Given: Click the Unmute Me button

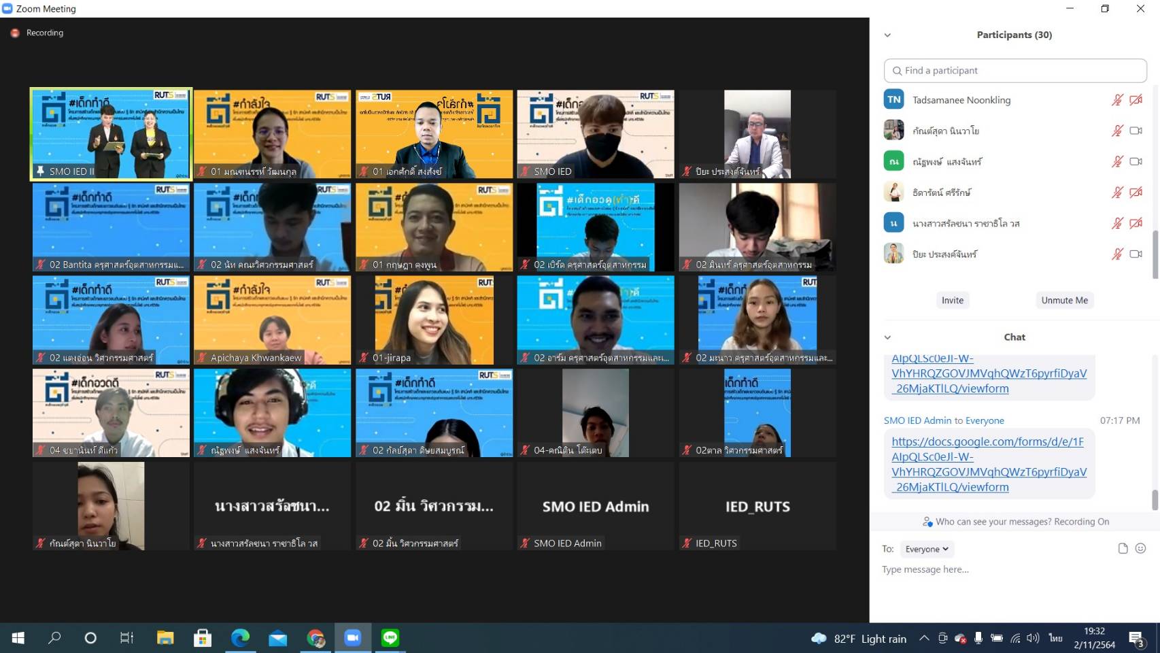Looking at the screenshot, I should click(1064, 301).
